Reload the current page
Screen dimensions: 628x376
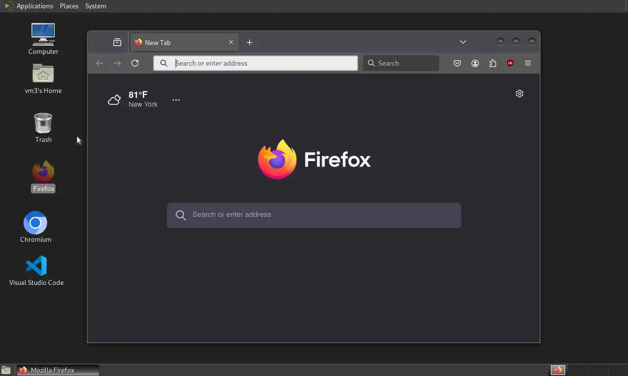(x=135, y=63)
